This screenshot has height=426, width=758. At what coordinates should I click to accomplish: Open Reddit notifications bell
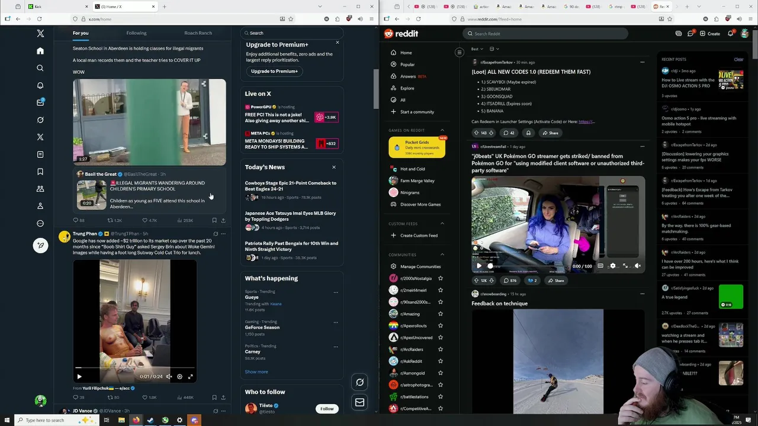coord(730,34)
